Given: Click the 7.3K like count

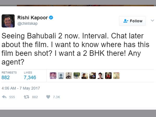Looking at the screenshot, I should pyautogui.click(x=56, y=97).
